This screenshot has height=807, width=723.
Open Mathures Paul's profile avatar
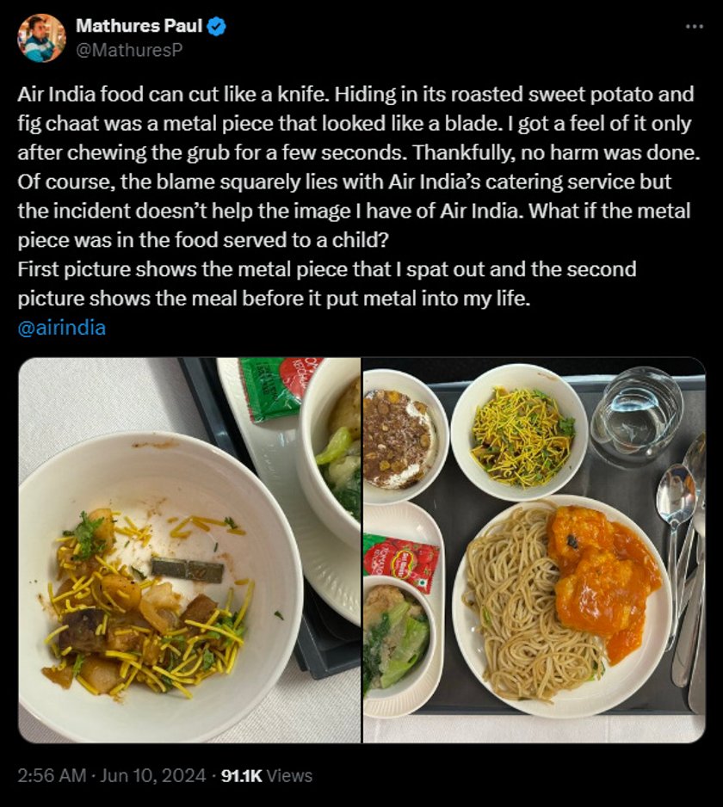(41, 38)
